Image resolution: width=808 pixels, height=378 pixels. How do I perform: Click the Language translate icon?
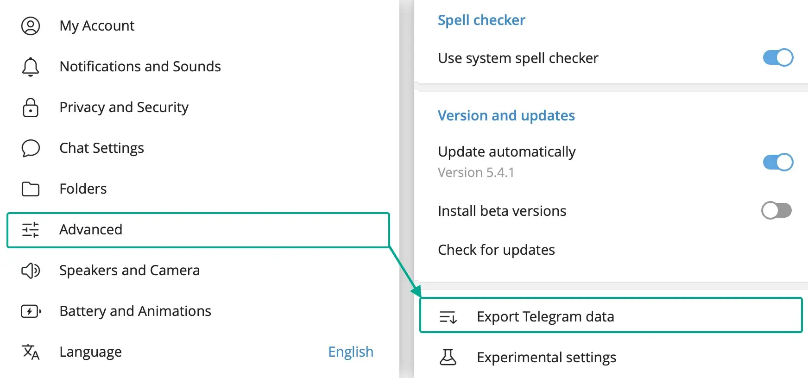[31, 352]
